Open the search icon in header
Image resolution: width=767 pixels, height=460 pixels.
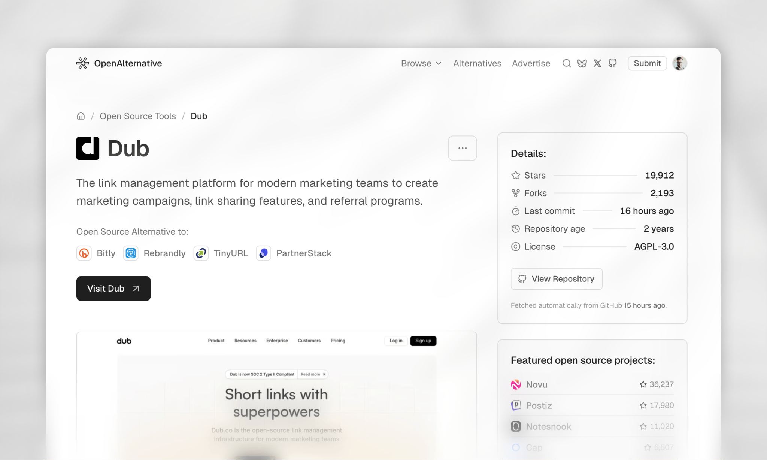[x=567, y=63]
